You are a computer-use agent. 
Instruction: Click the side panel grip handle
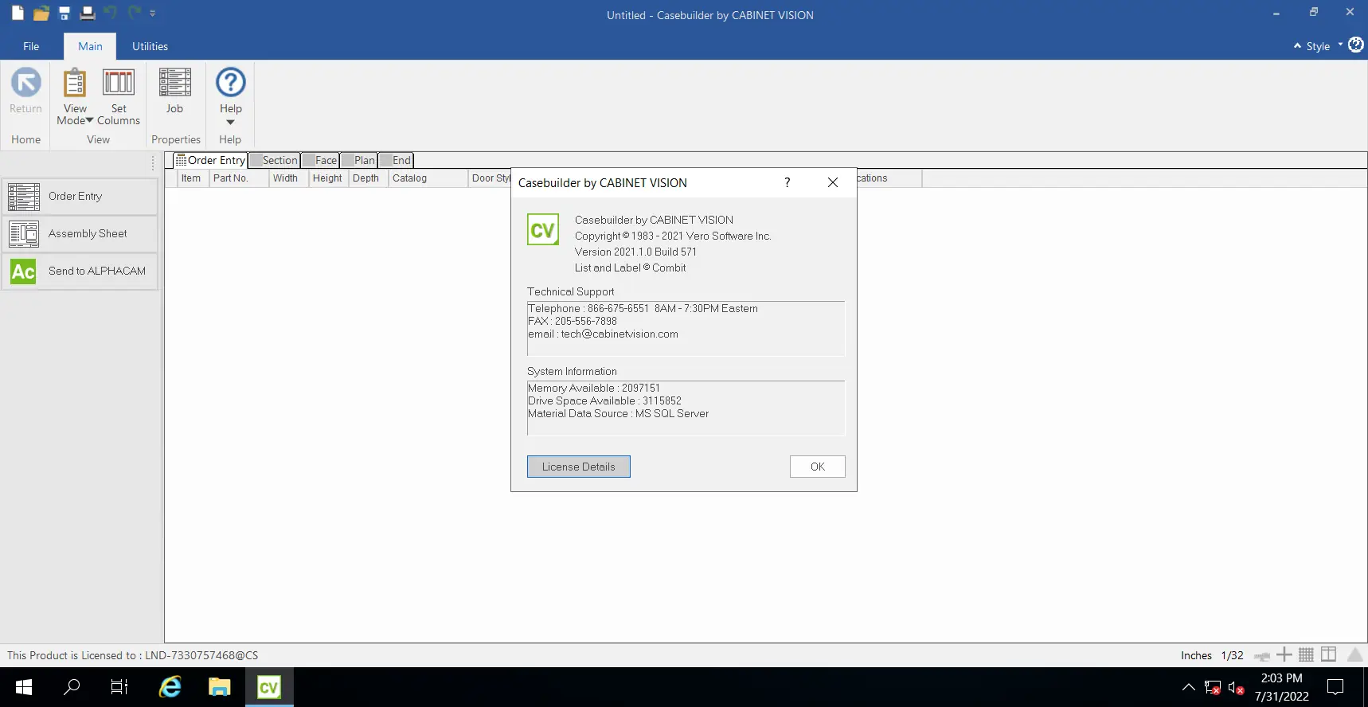coord(153,163)
